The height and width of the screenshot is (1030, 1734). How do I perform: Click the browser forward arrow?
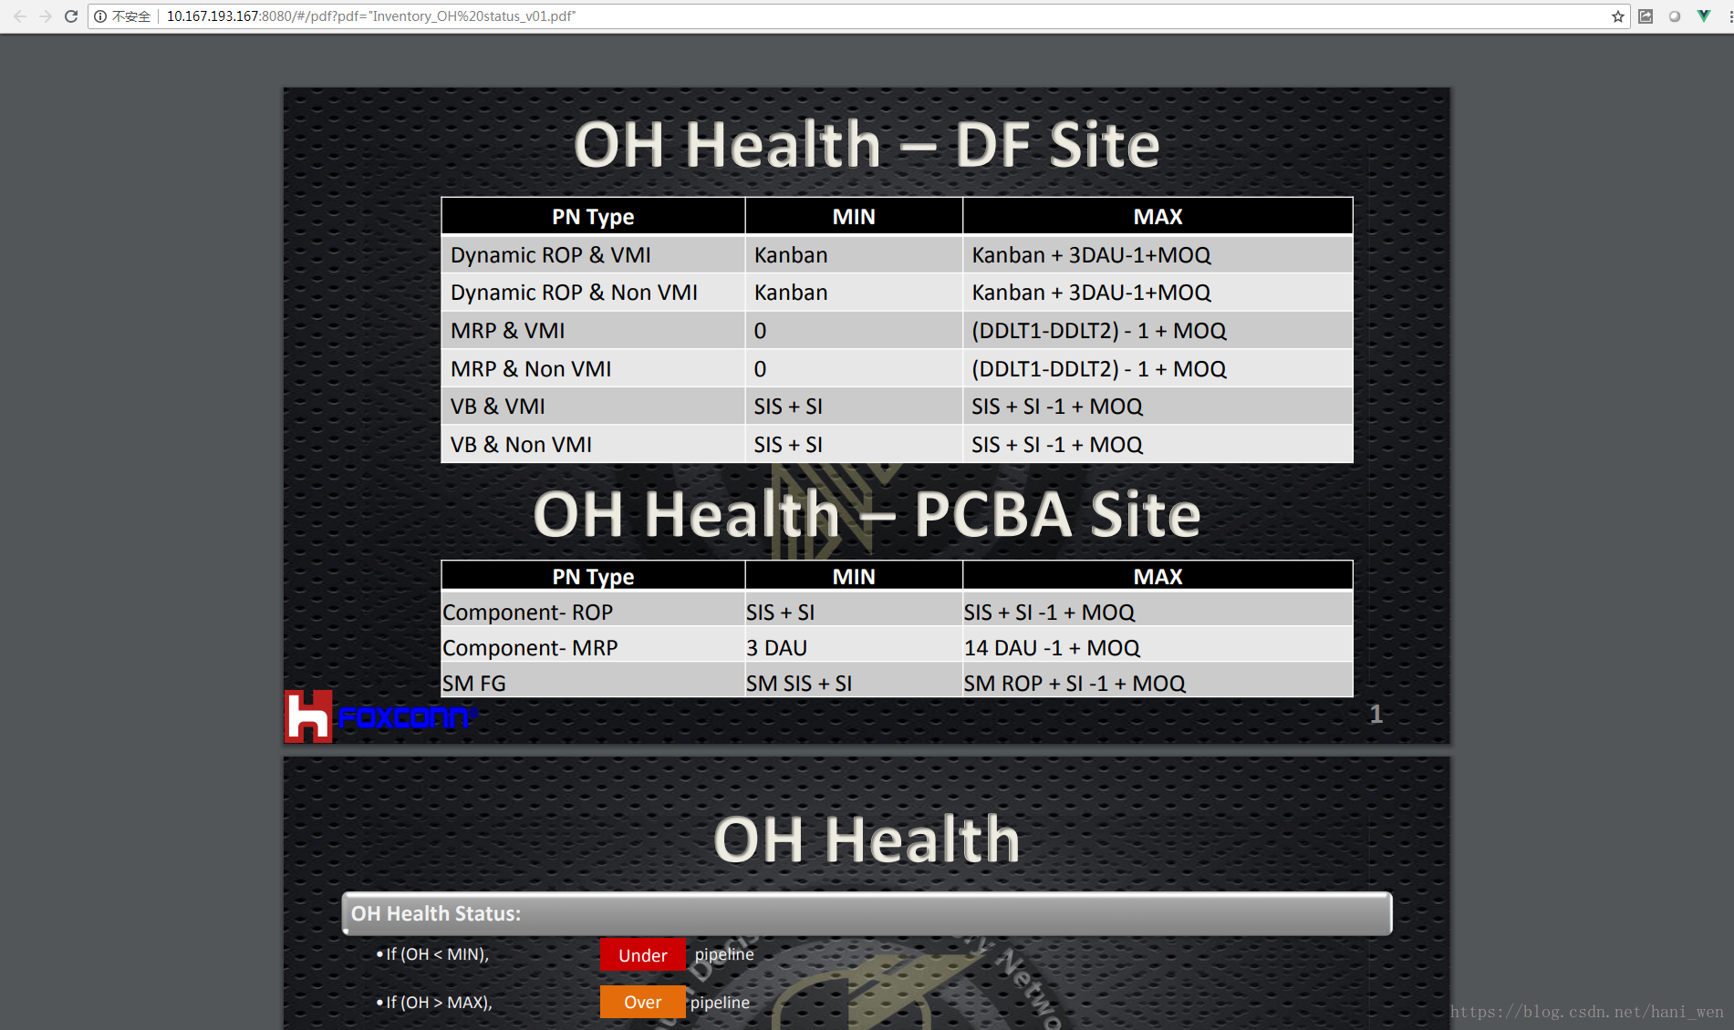coord(46,16)
